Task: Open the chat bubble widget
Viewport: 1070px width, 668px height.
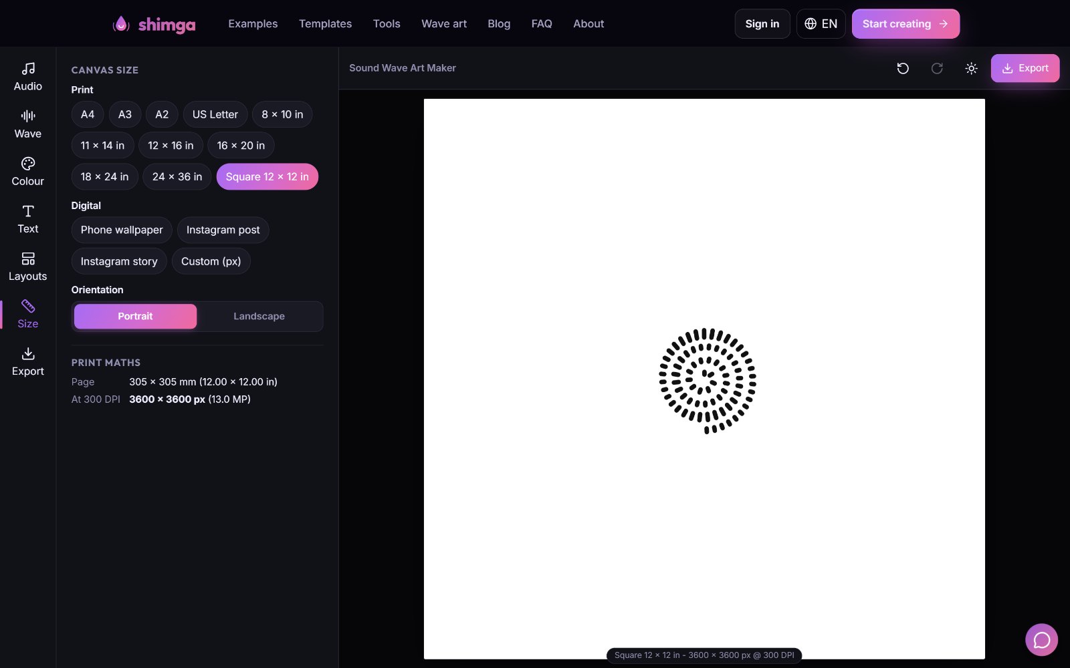Action: point(1041,640)
